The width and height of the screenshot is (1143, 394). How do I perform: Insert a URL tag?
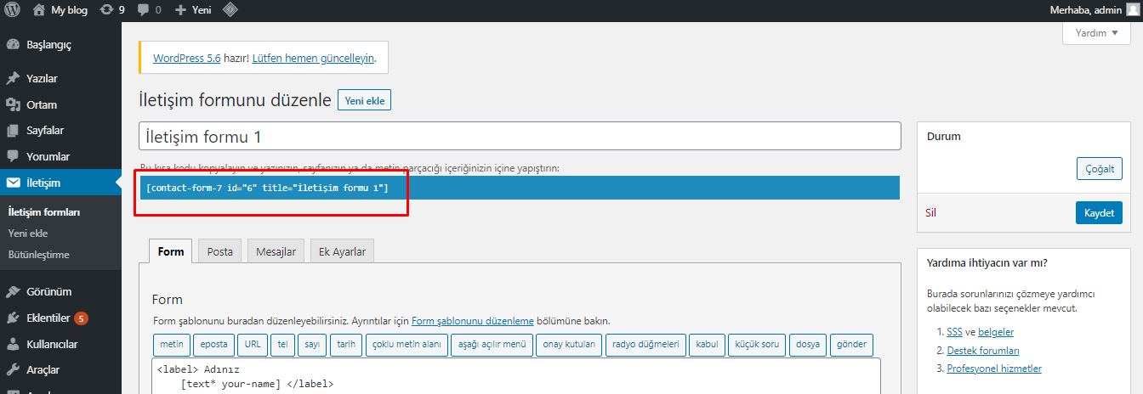tap(253, 345)
